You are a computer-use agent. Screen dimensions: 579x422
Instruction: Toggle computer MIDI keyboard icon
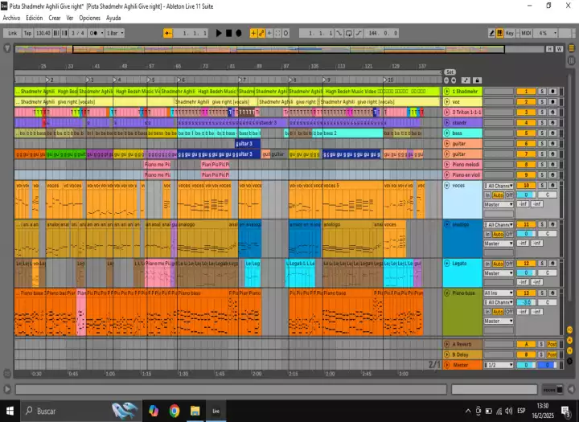click(x=499, y=33)
